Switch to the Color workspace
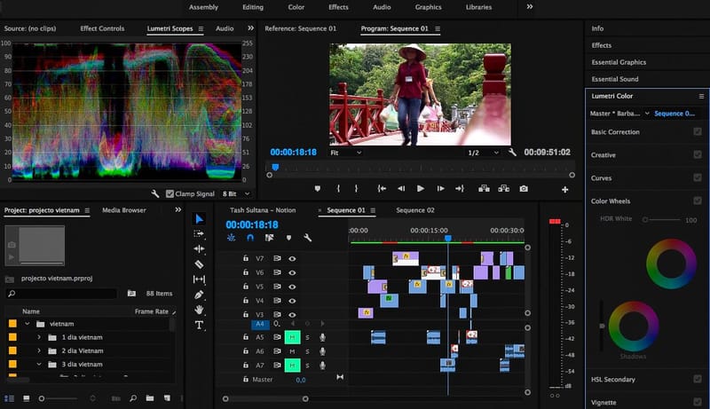Screen dimensions: 710x409 pos(296,7)
